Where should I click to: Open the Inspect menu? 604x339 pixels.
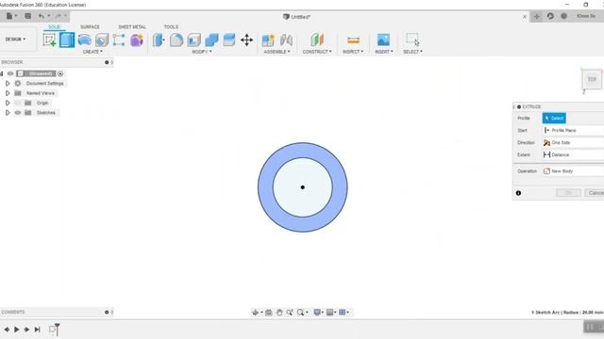pyautogui.click(x=353, y=52)
